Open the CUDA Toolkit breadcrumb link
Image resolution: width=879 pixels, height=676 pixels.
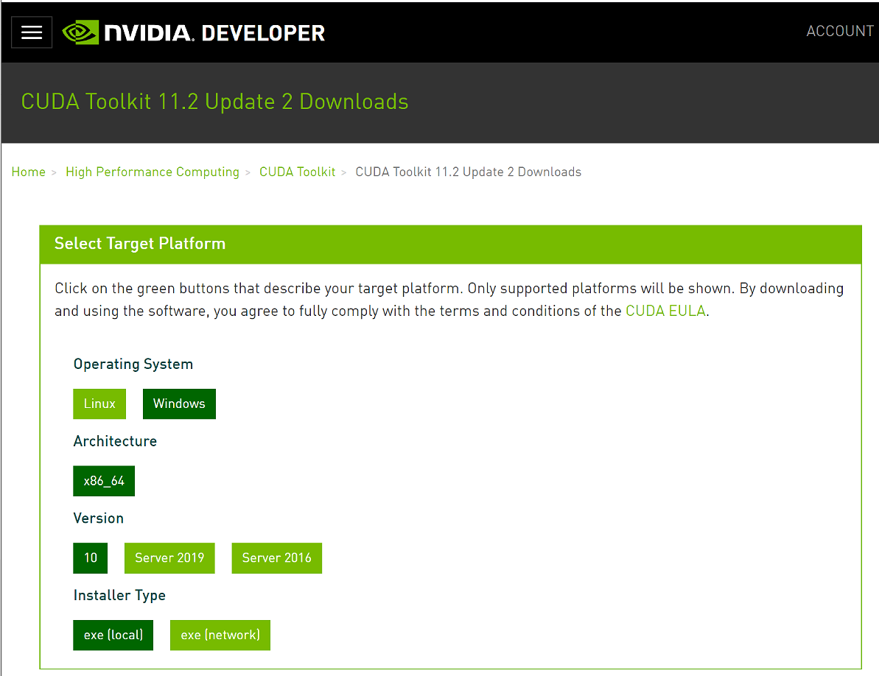[297, 172]
